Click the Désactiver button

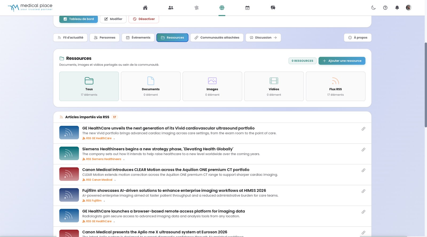(144, 19)
